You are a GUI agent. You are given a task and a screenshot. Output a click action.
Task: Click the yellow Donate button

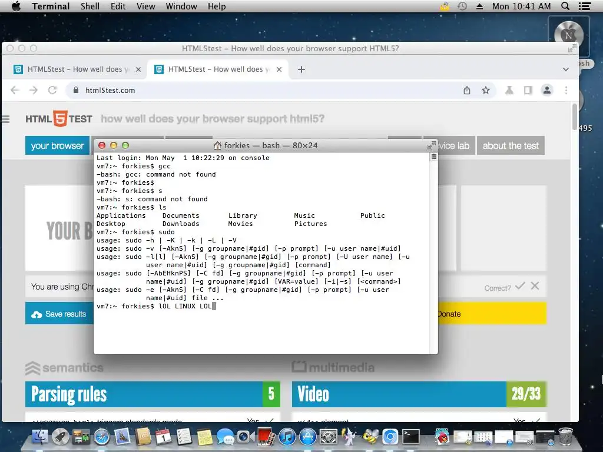(x=492, y=314)
